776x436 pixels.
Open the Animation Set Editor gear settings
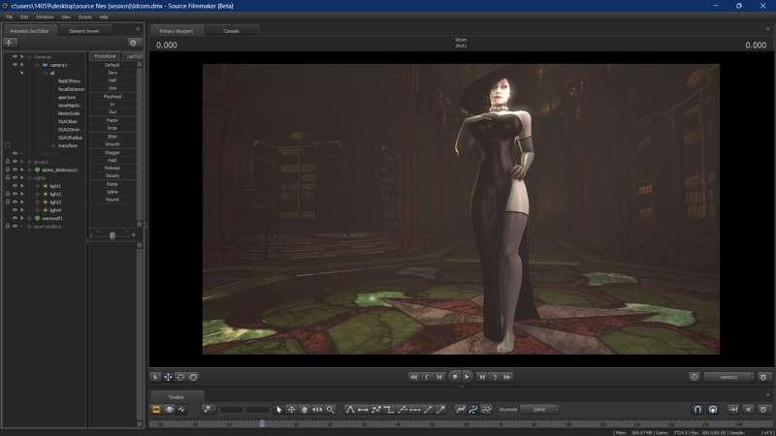(133, 43)
